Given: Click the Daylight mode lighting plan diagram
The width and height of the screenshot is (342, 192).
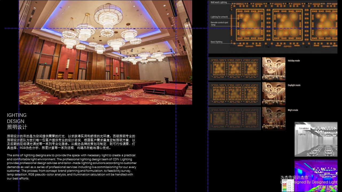Looking at the screenshot, I should 234,94.
